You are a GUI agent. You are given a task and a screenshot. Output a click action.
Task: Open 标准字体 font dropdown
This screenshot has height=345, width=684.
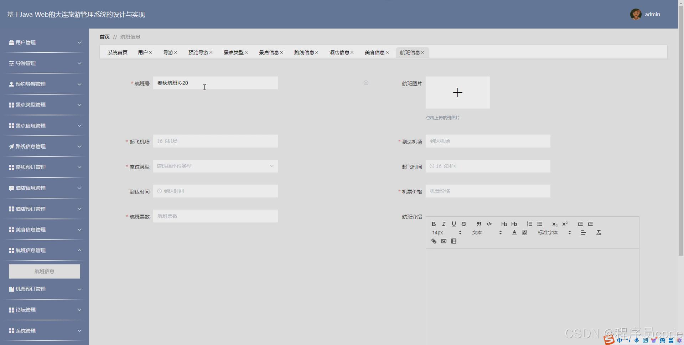[x=554, y=232]
